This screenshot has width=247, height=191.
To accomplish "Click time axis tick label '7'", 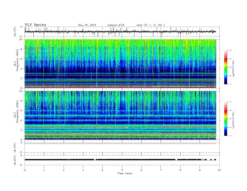I will [x=161, y=170].
